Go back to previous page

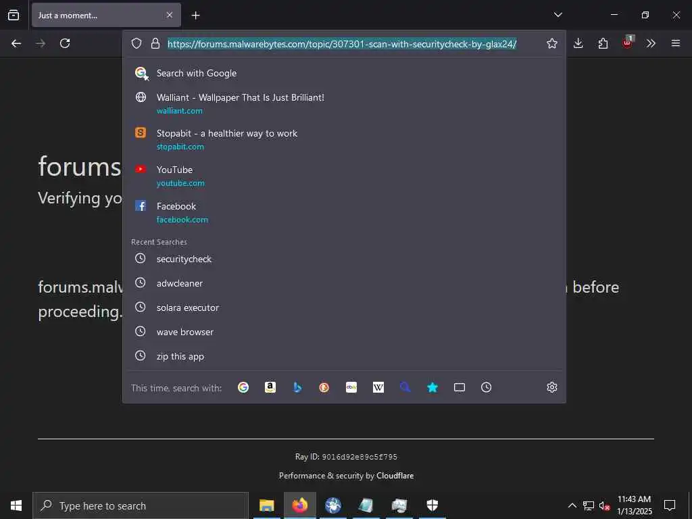point(16,43)
